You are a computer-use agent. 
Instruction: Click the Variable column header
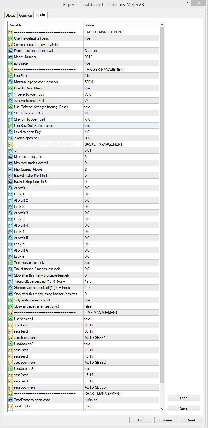point(46,25)
